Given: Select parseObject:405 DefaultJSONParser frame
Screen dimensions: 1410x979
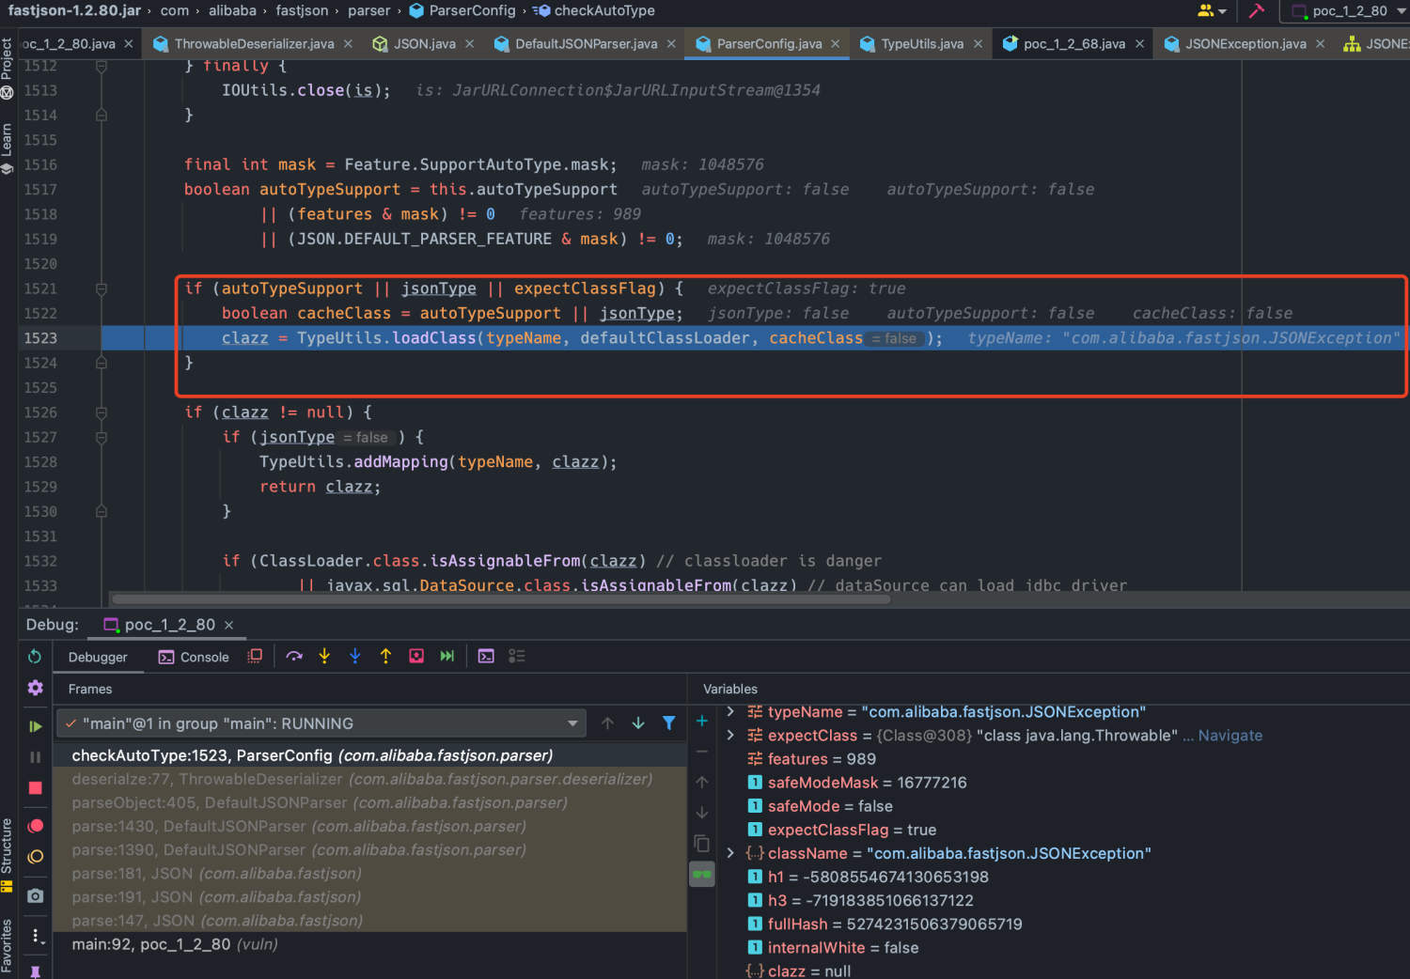Looking at the screenshot, I should coord(371,802).
